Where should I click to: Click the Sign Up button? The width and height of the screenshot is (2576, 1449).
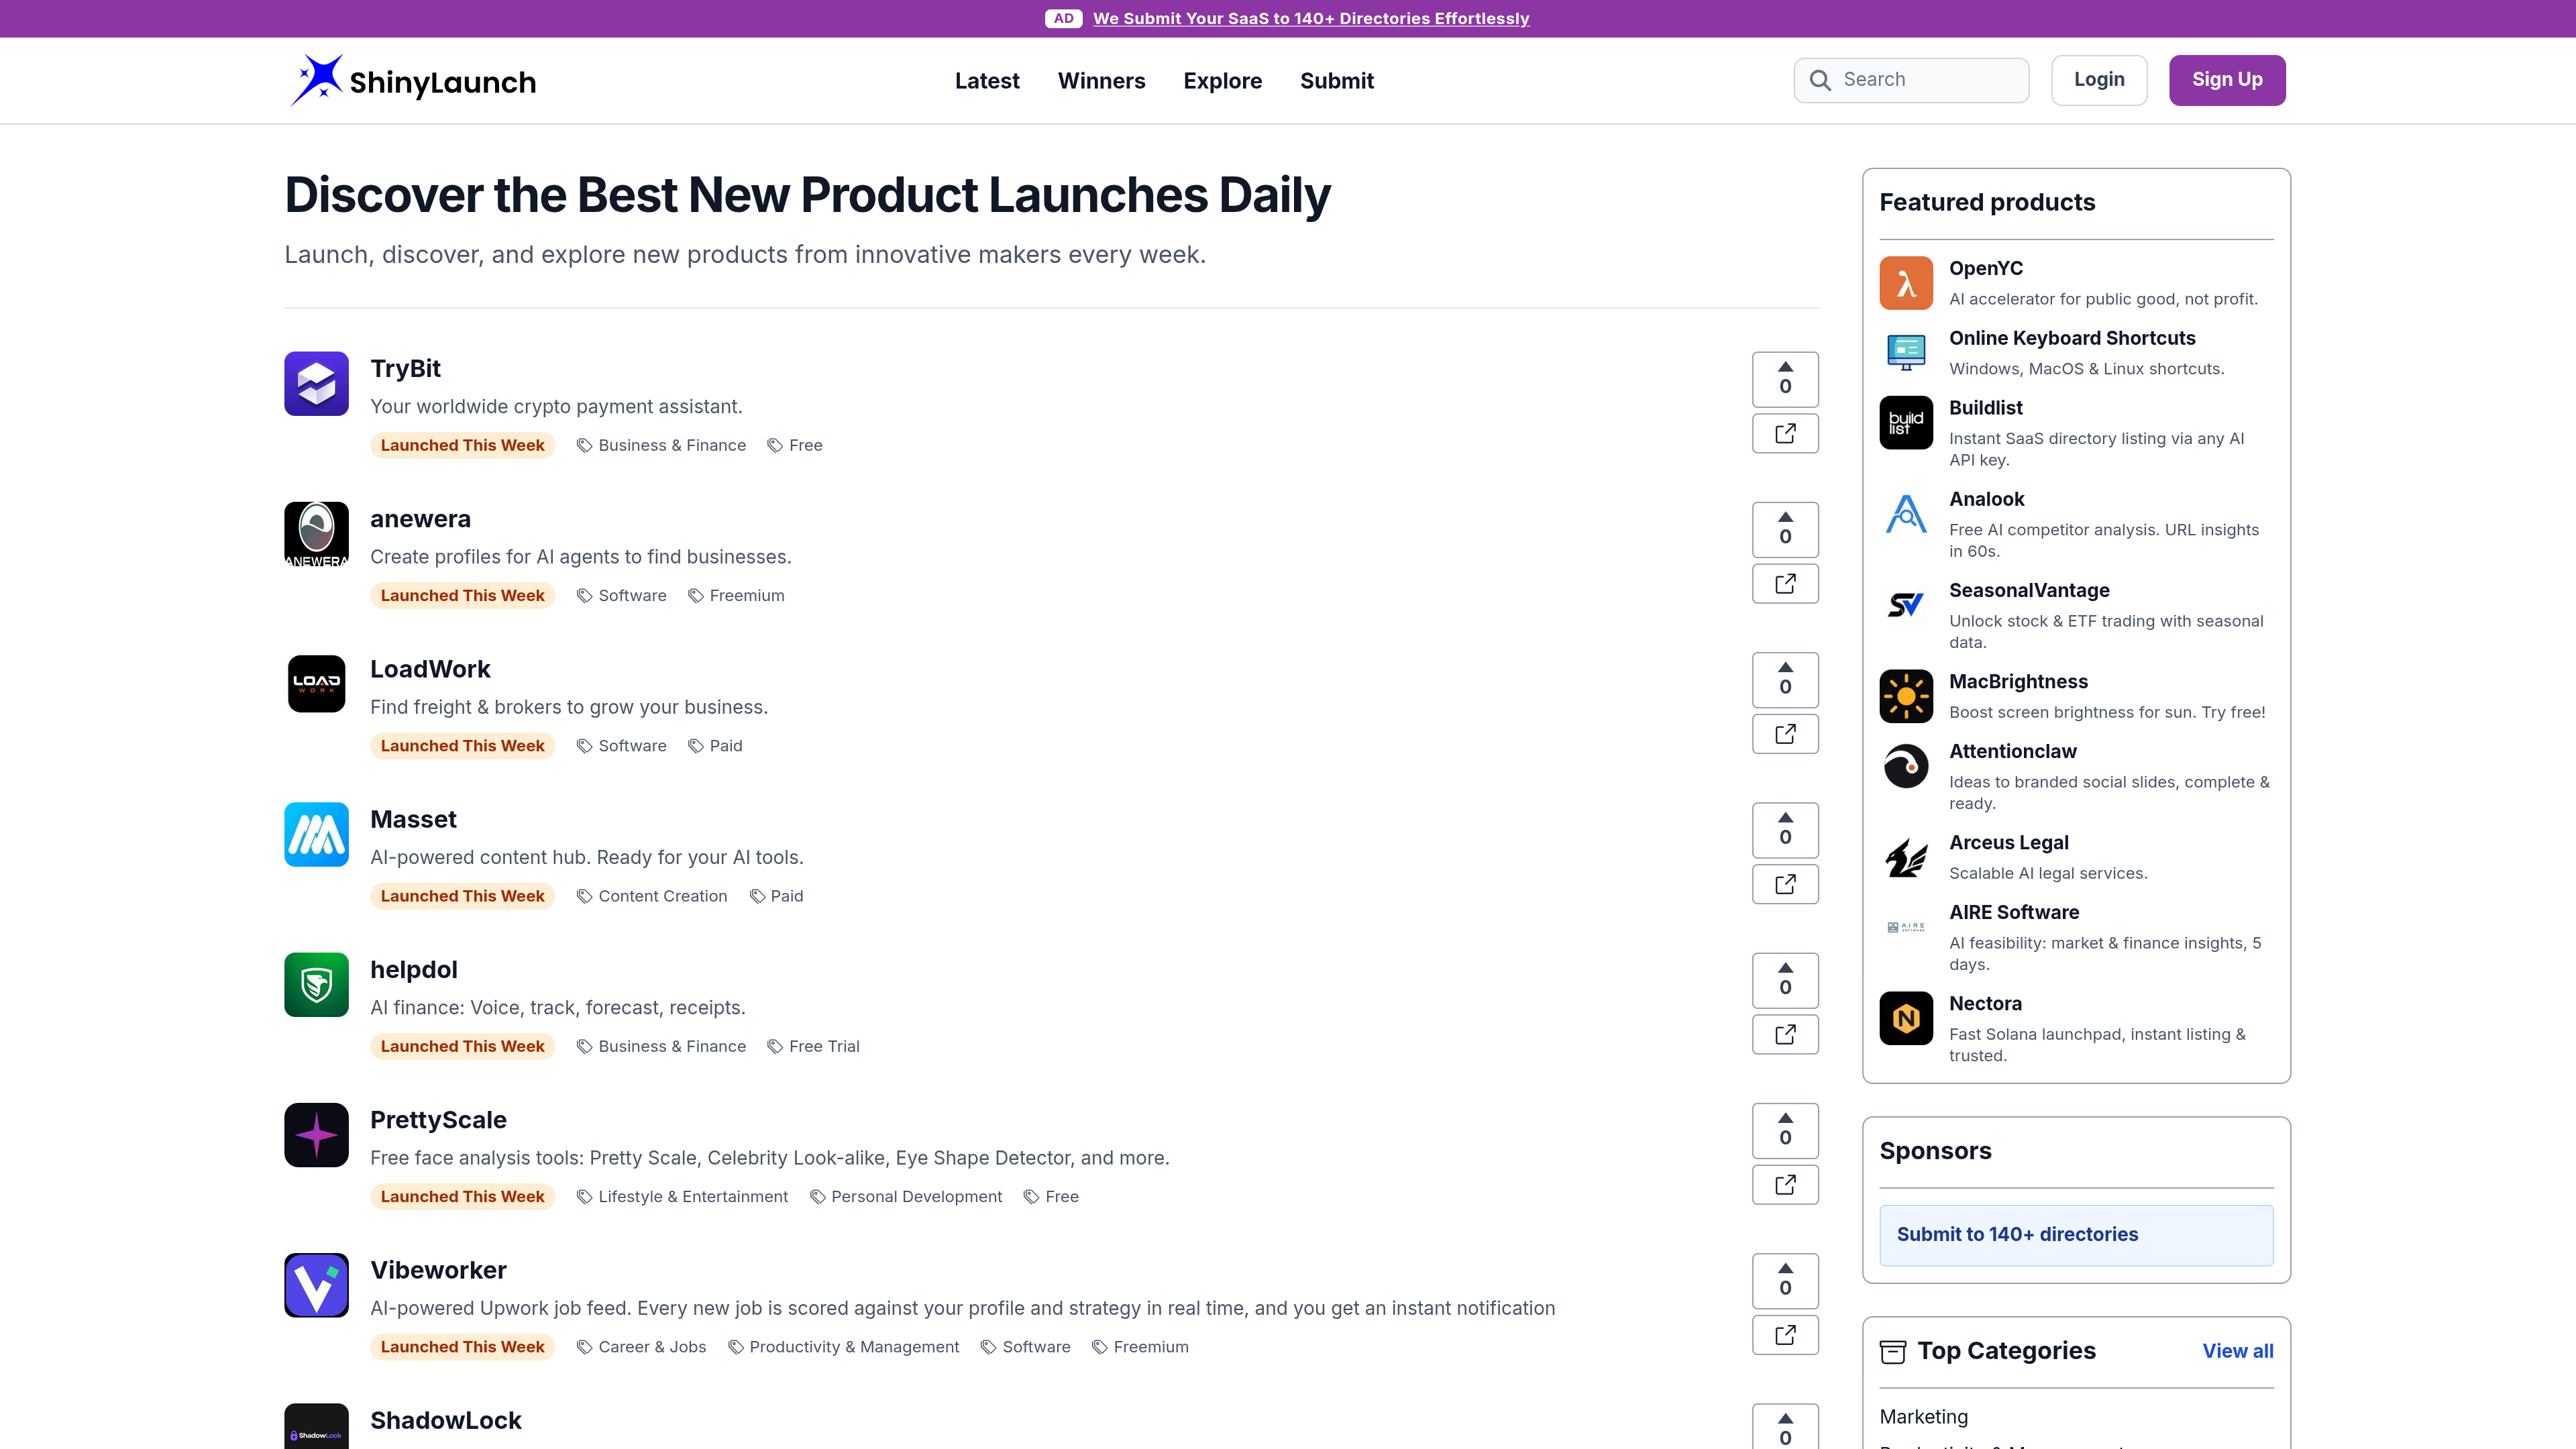2227,80
